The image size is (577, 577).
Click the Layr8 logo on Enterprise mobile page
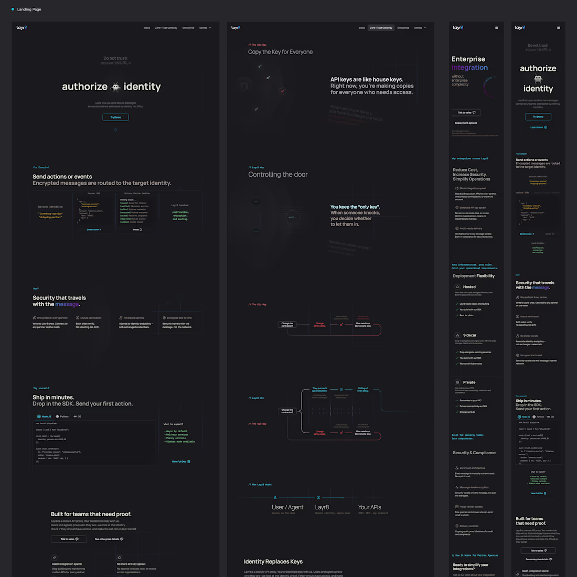(x=458, y=28)
